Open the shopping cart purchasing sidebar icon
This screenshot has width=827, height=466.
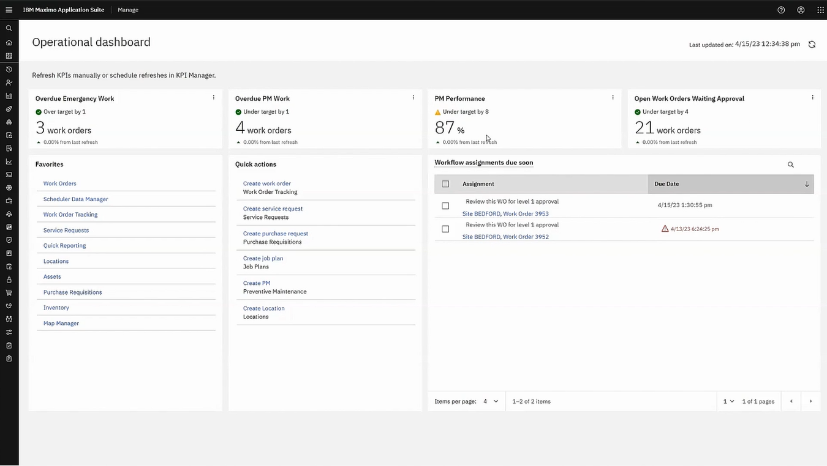point(9,293)
